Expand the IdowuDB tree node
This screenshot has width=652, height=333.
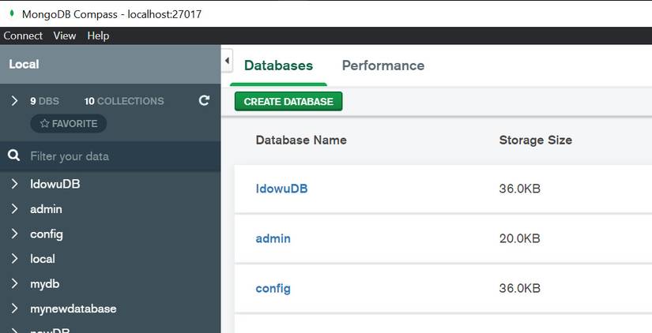pyautogui.click(x=14, y=184)
